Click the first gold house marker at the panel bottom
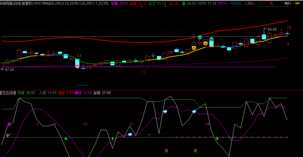Image resolution: width=303 pixels, height=157 pixels. click(166, 150)
